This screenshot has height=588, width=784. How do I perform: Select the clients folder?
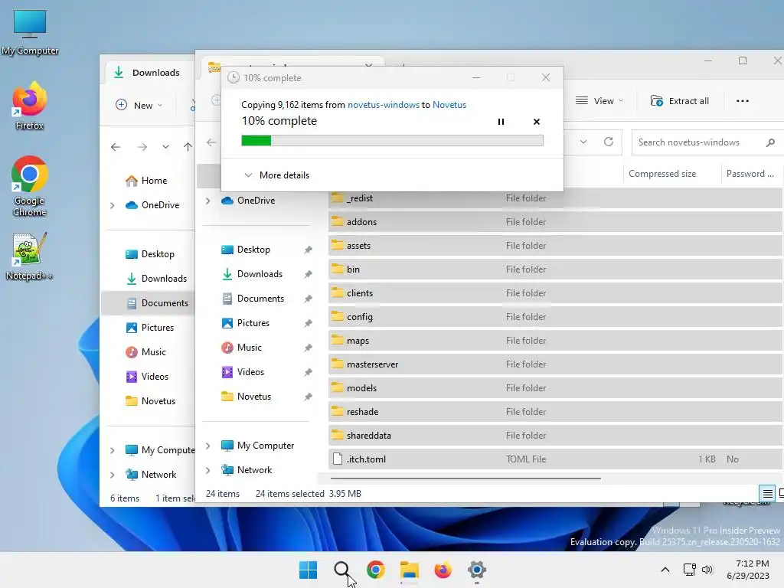[555, 293]
